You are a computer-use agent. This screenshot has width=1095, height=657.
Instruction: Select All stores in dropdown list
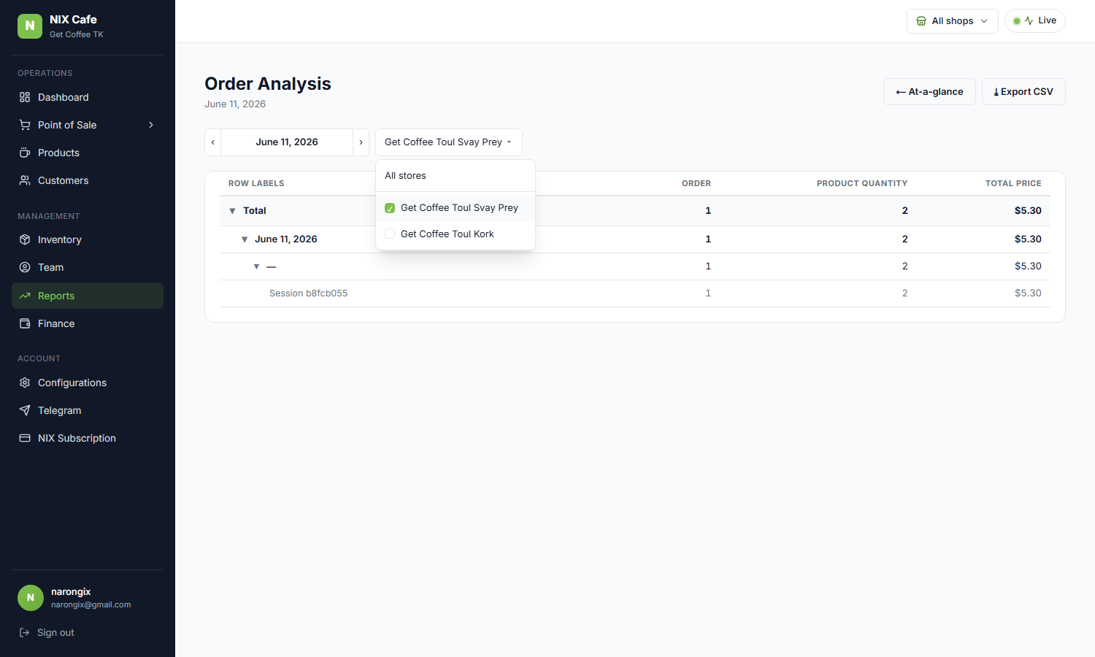click(456, 176)
